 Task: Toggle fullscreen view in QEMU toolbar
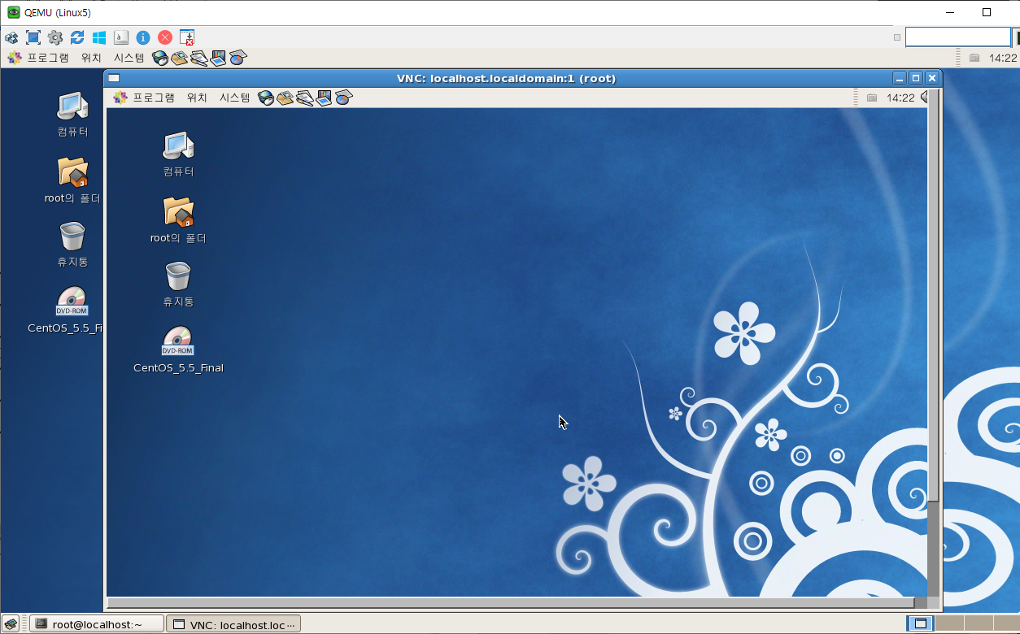pos(33,37)
